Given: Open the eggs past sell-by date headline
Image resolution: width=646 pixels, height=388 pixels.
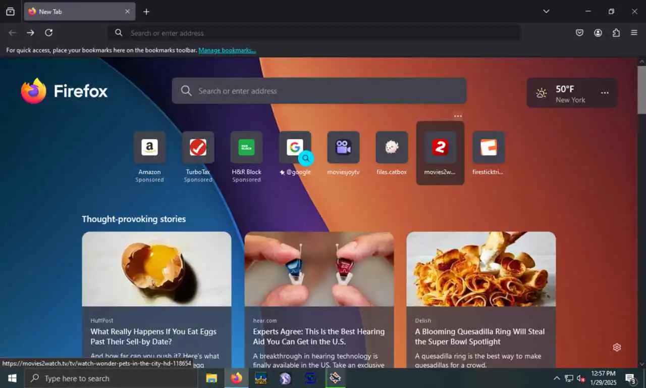Looking at the screenshot, I should 153,336.
